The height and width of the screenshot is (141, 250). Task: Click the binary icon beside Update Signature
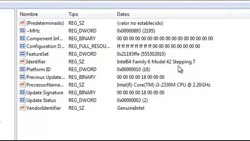(22, 92)
